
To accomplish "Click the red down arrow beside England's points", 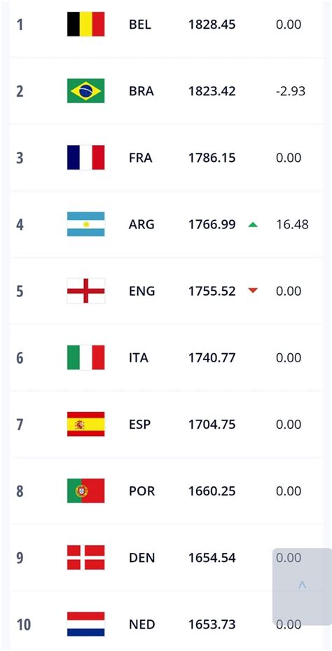I will coord(253,291).
